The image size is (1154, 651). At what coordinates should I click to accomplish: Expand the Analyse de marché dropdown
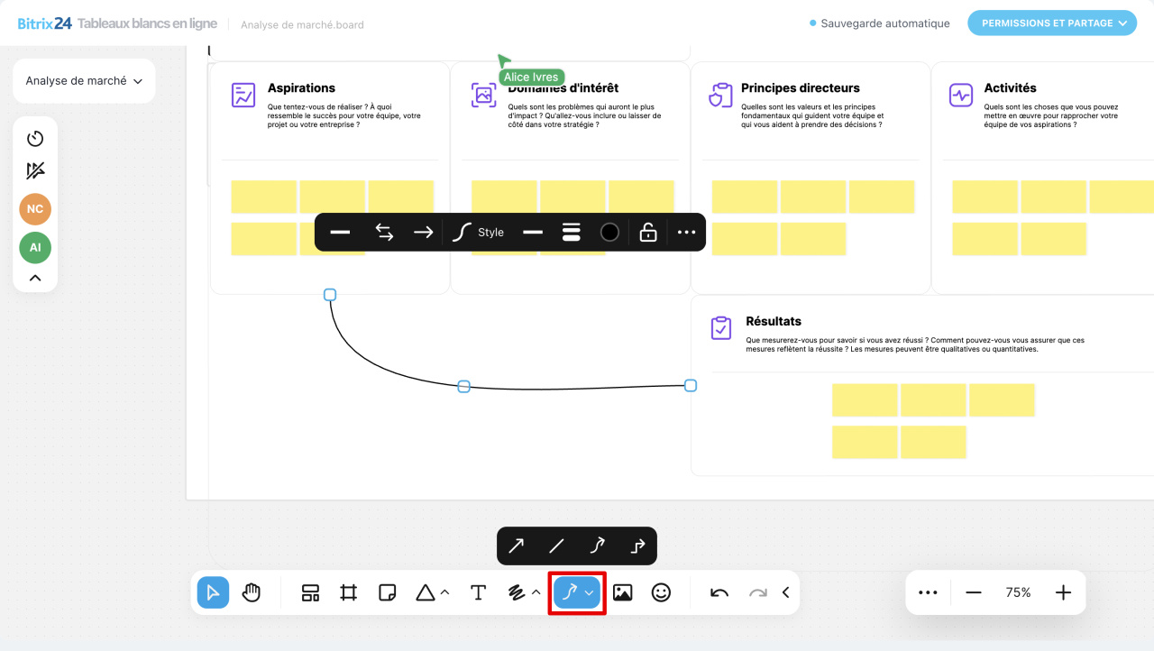[x=84, y=81]
